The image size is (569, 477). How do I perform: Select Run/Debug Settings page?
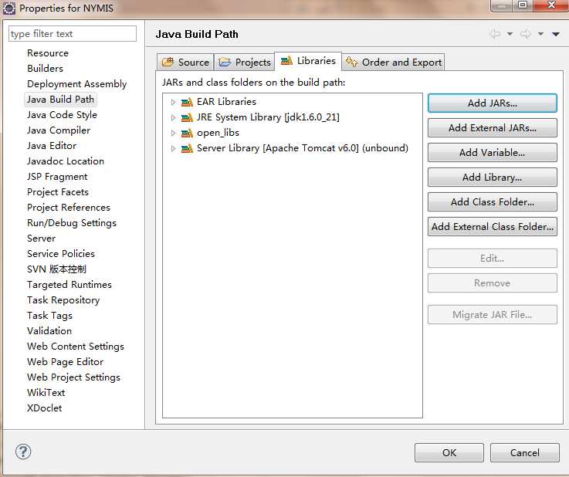[x=72, y=223]
